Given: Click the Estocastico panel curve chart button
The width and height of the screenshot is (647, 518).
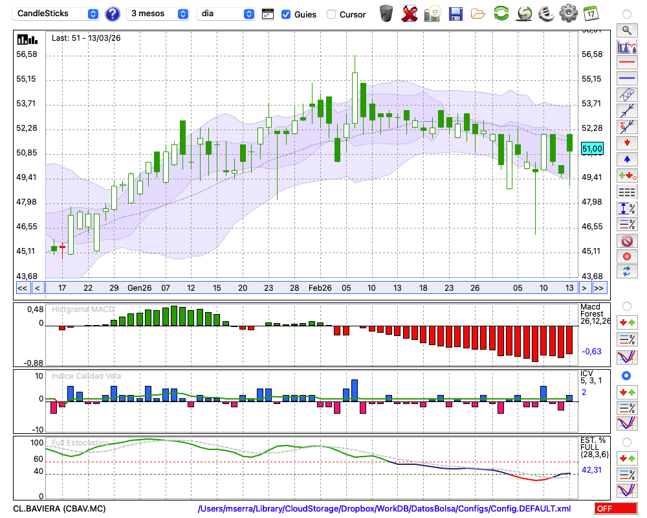Looking at the screenshot, I should [627, 490].
